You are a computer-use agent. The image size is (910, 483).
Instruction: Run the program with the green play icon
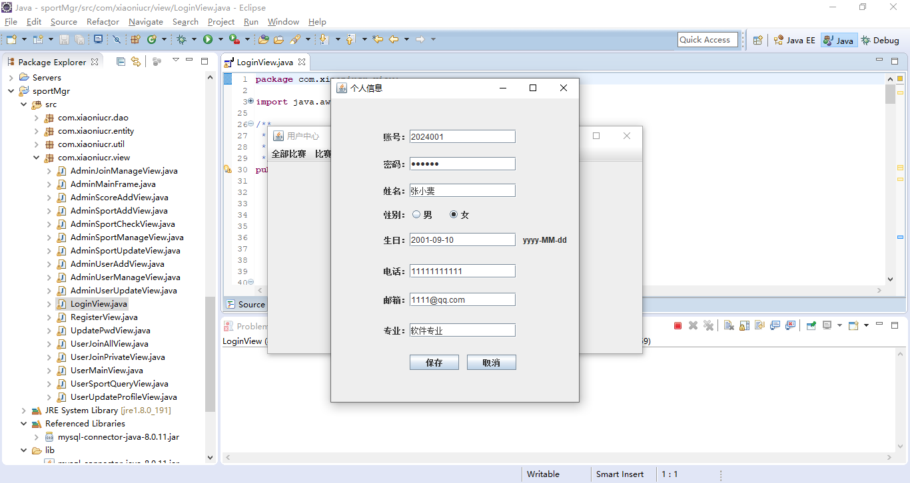[208, 40]
